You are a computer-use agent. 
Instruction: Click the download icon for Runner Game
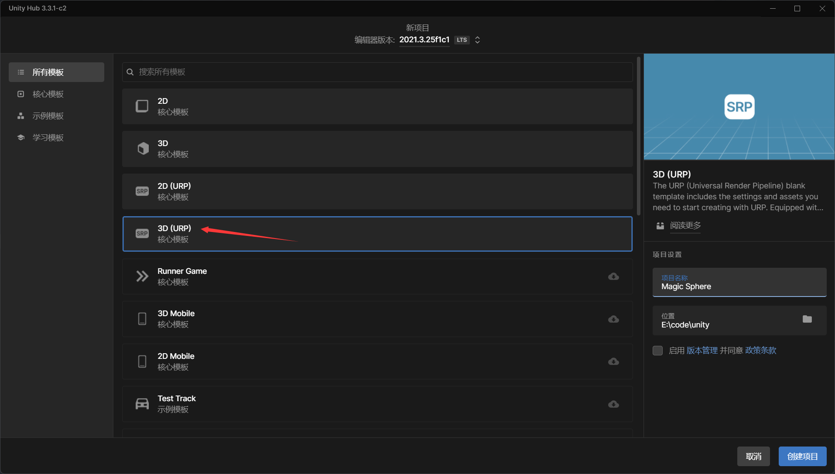[x=613, y=276]
